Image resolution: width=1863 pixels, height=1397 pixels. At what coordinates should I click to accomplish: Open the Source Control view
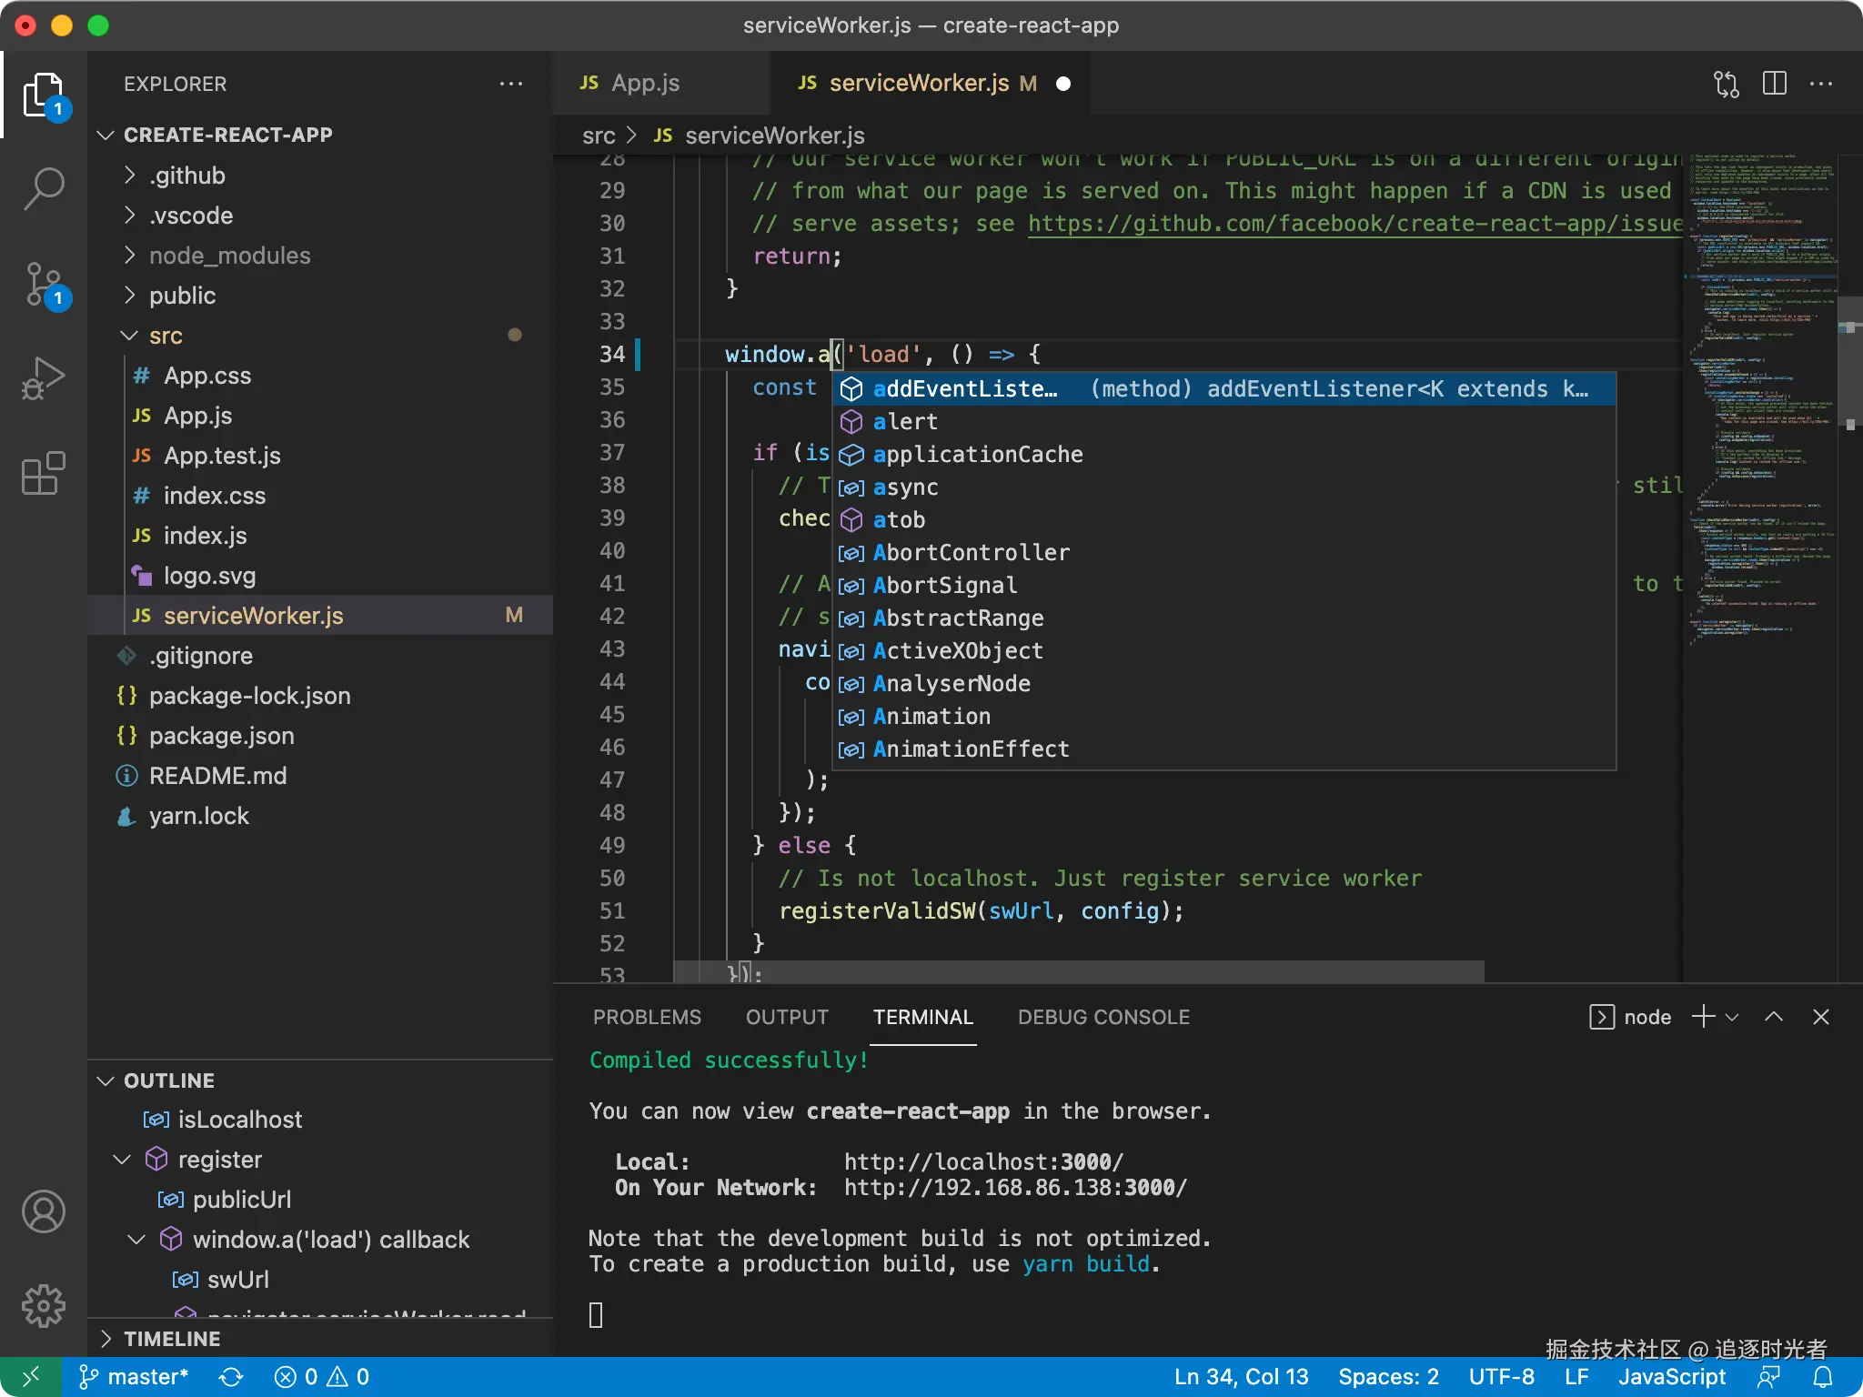coord(44,284)
